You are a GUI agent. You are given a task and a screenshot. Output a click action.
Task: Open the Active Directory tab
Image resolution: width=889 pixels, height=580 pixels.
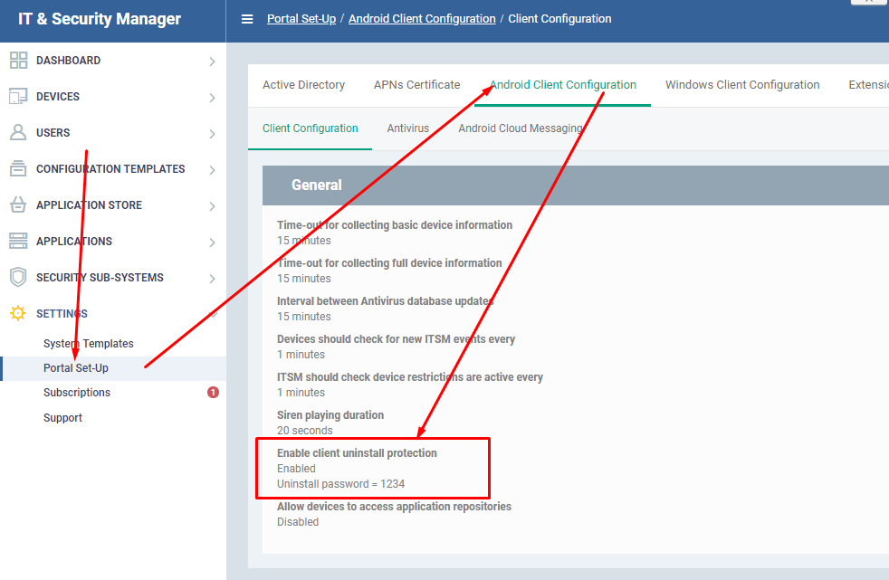click(304, 85)
